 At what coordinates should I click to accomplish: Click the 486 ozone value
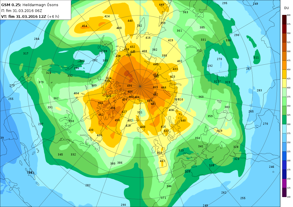click(130, 91)
